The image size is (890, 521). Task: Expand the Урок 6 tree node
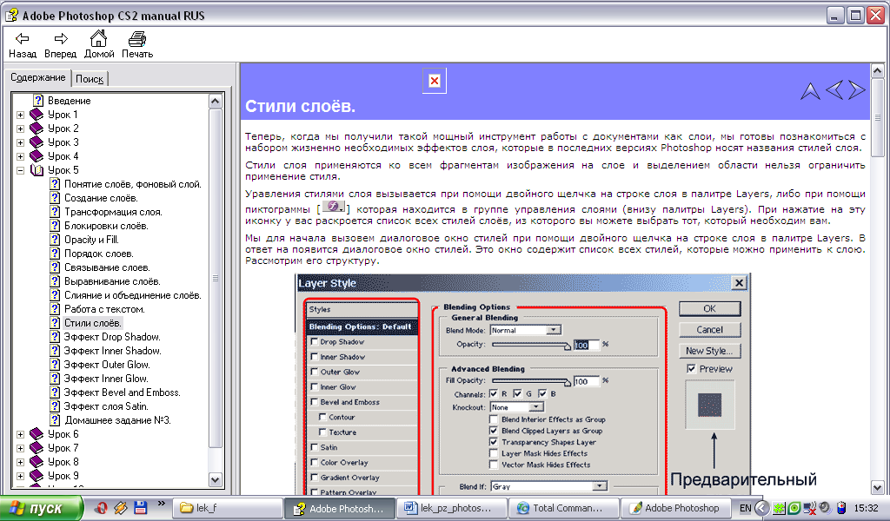point(21,434)
